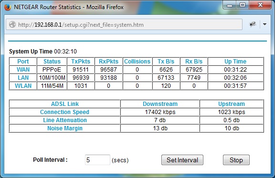Viewport: 275px width, 178px height.
Task: Click the Poll Interval input field
Action: 97,160
